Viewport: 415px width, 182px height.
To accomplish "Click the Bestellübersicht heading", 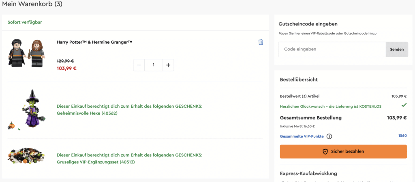I will [299, 79].
